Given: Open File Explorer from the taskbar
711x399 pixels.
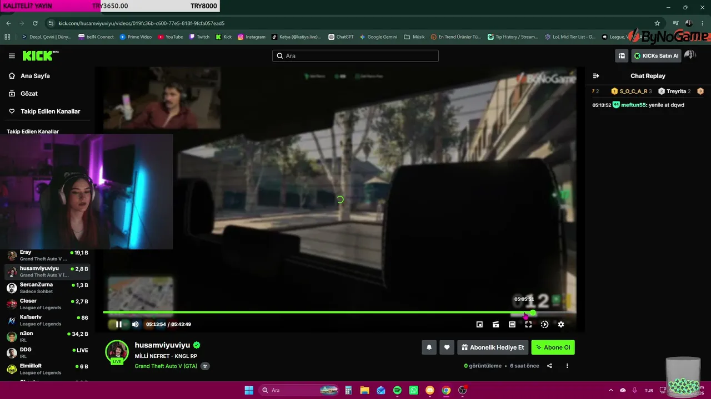Looking at the screenshot, I should click(364, 390).
